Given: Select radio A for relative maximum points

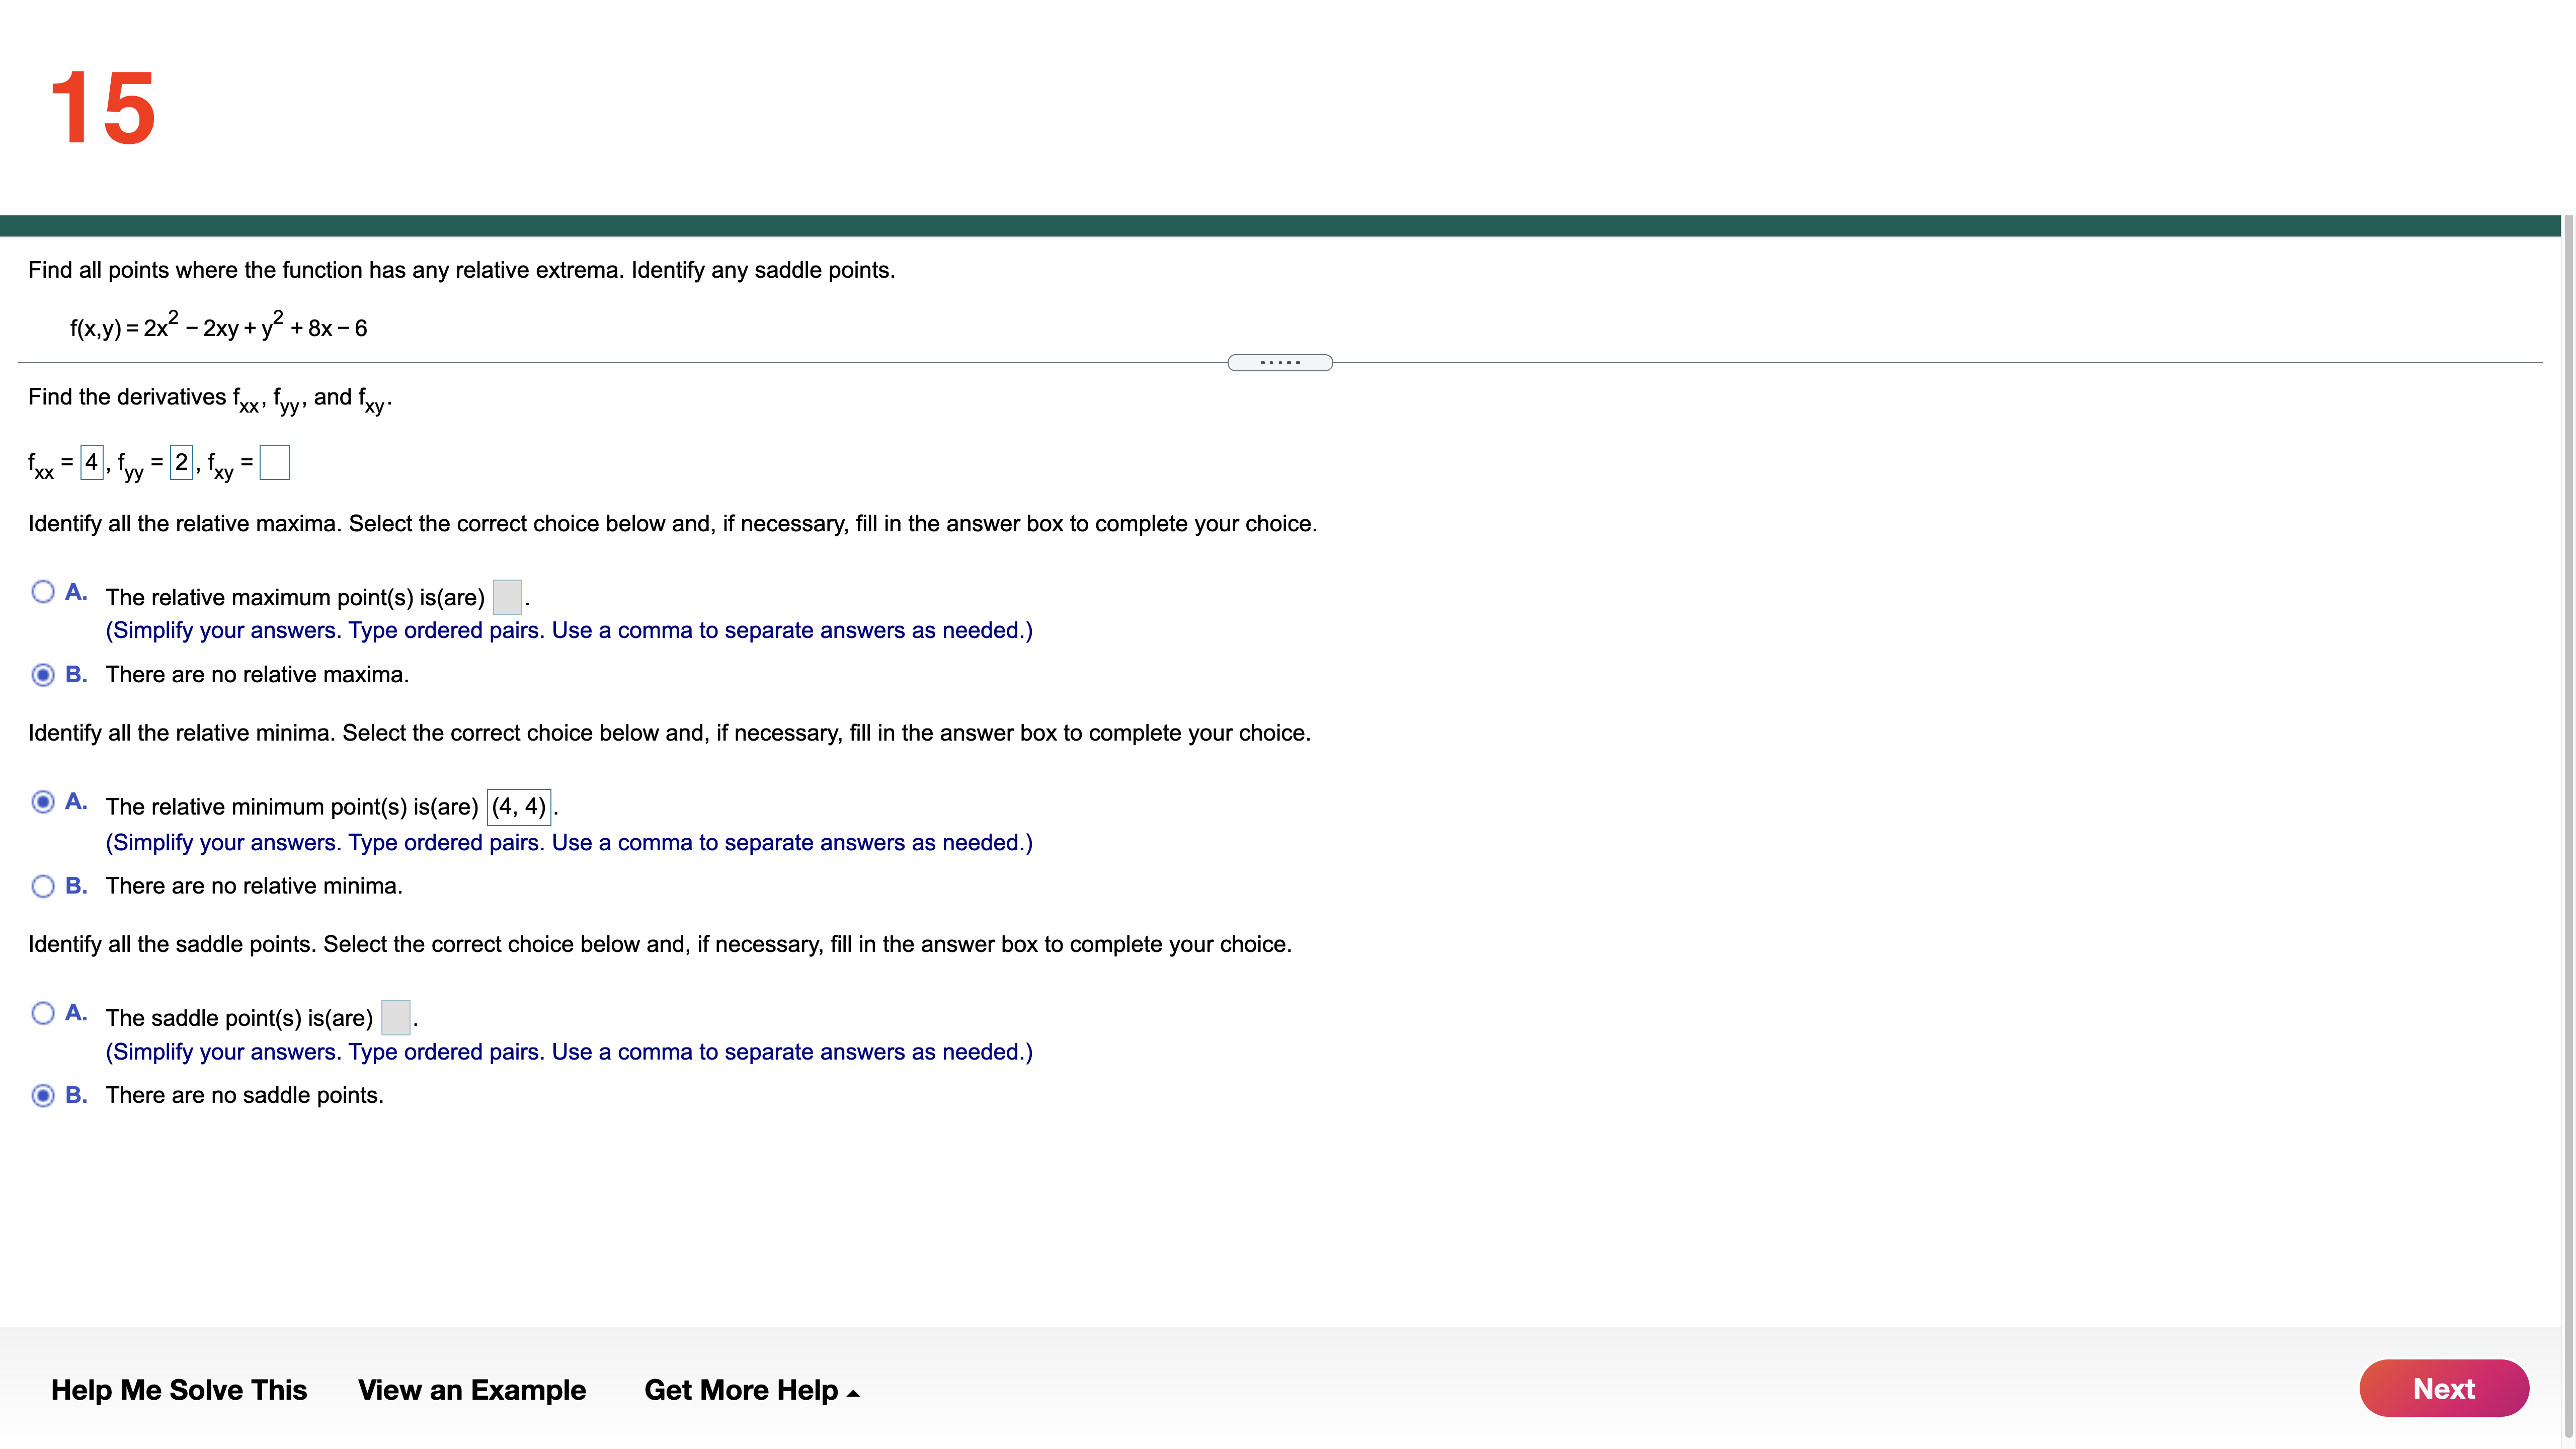Looking at the screenshot, I should (x=44, y=591).
